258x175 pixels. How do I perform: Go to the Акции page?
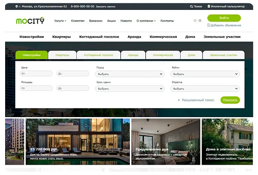click(111, 21)
